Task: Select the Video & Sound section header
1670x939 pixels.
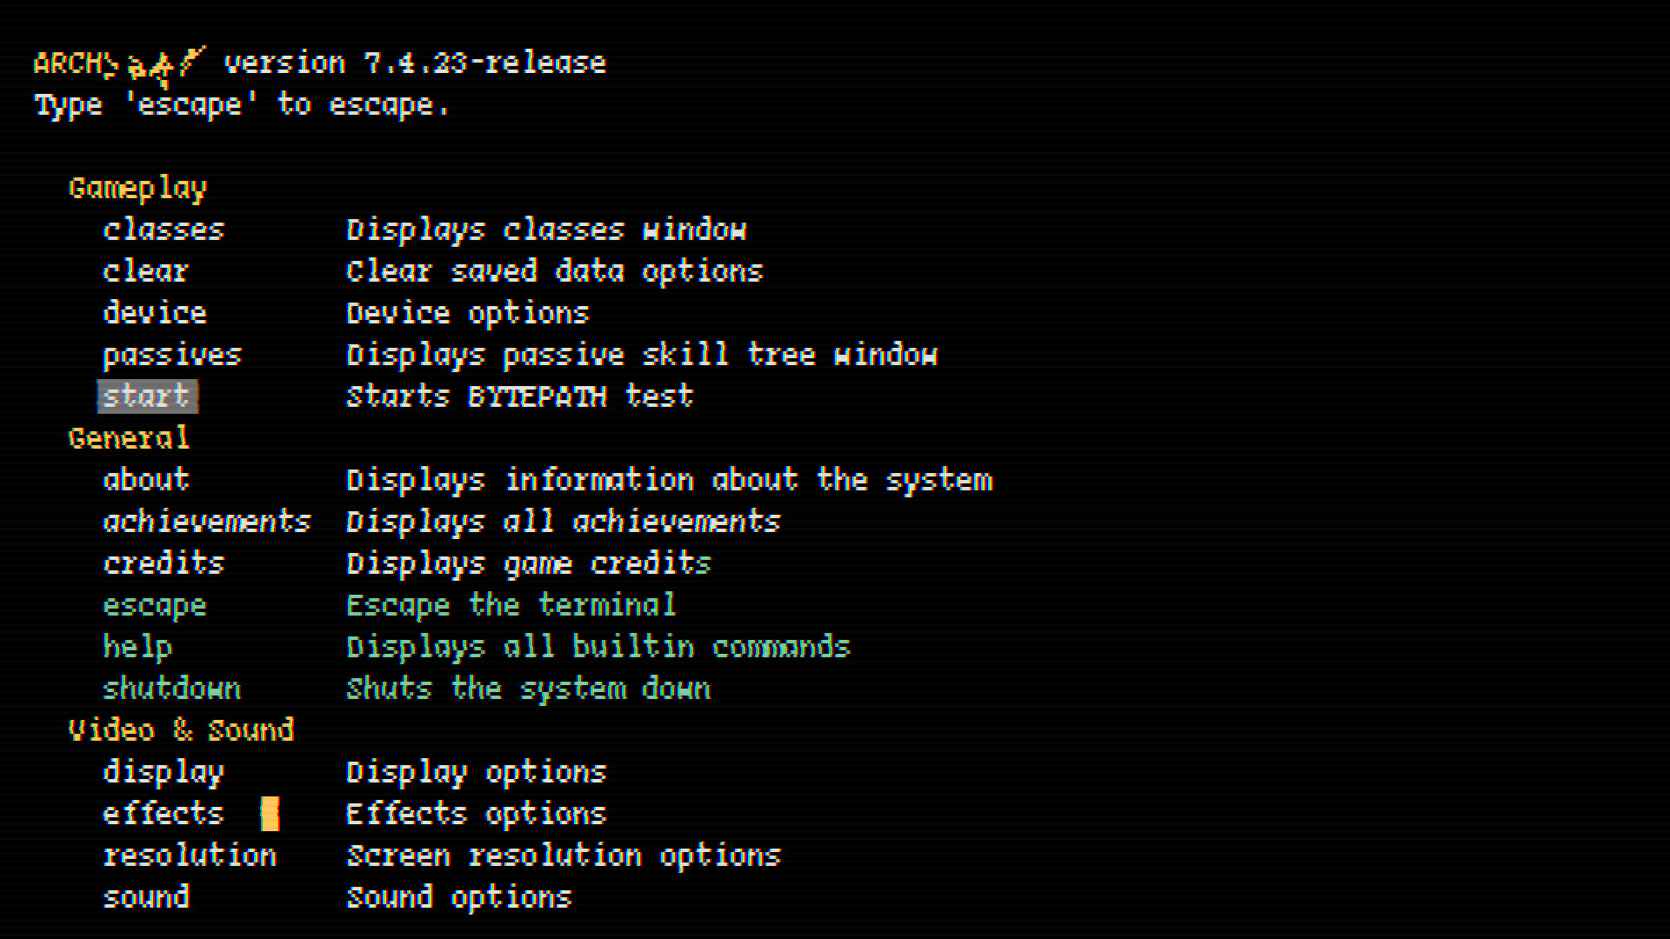Action: (183, 730)
